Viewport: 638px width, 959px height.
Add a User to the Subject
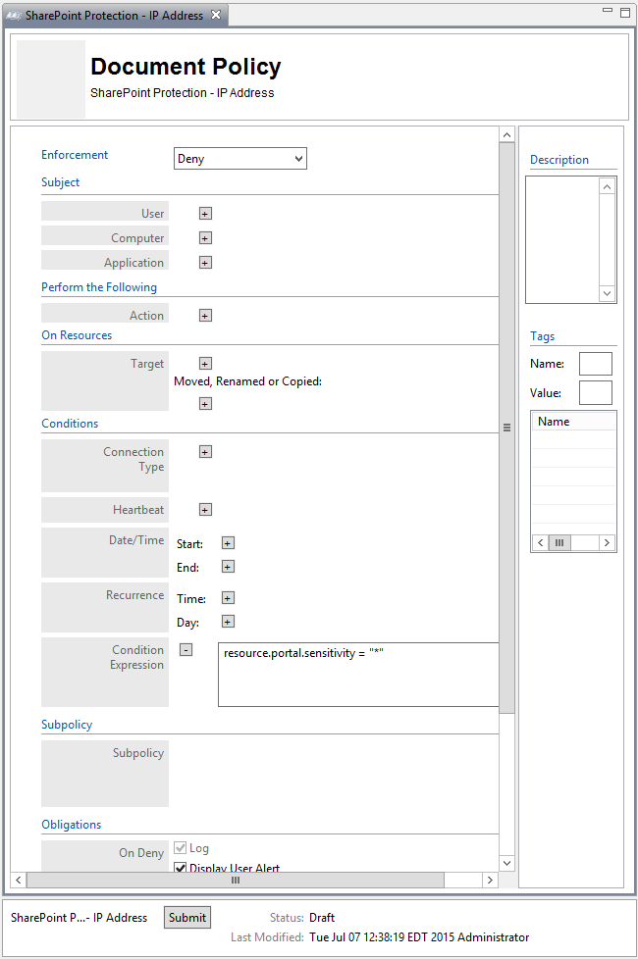point(206,214)
